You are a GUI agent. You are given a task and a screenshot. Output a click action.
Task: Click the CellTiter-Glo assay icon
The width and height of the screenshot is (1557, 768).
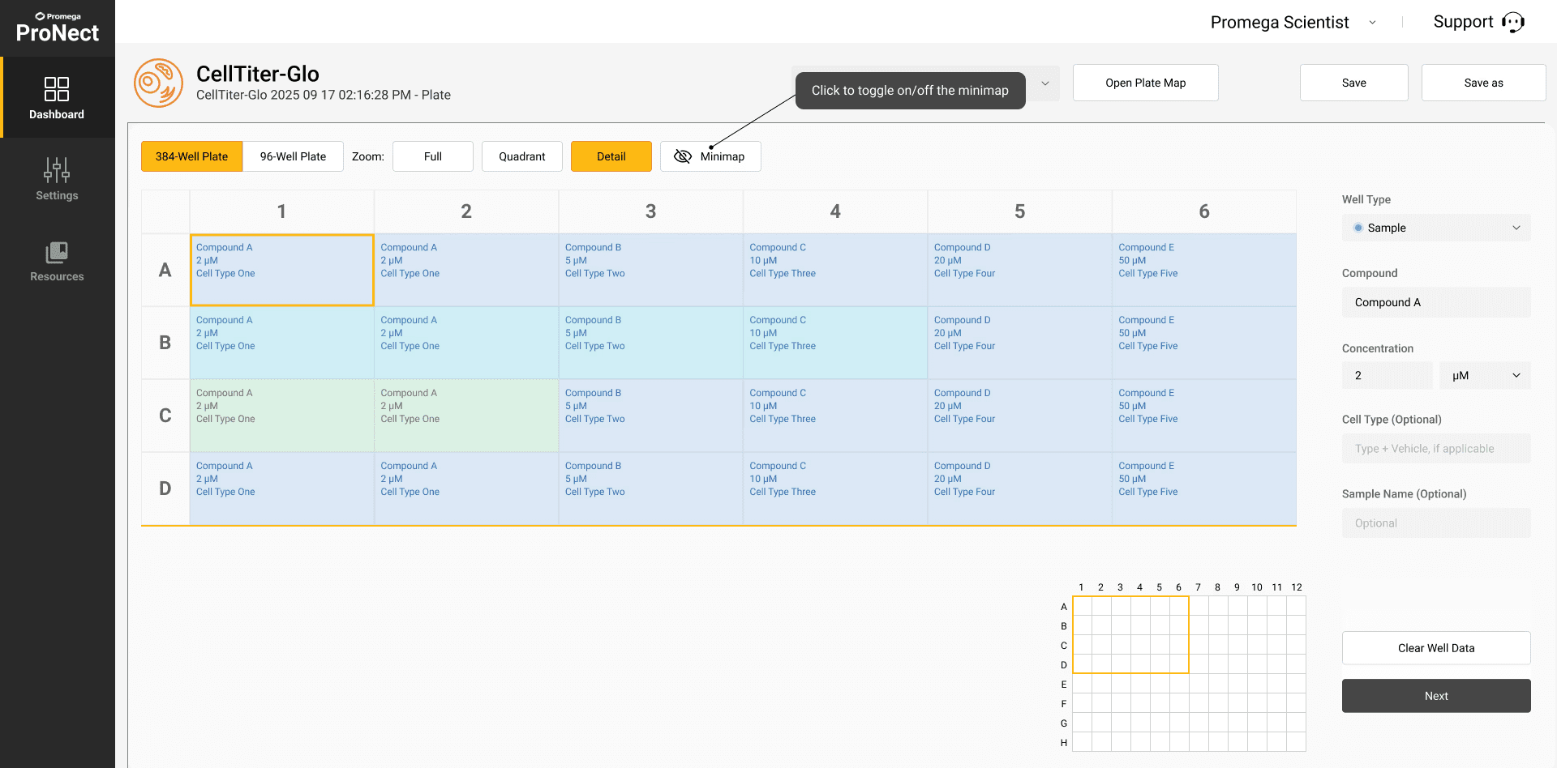pyautogui.click(x=159, y=83)
